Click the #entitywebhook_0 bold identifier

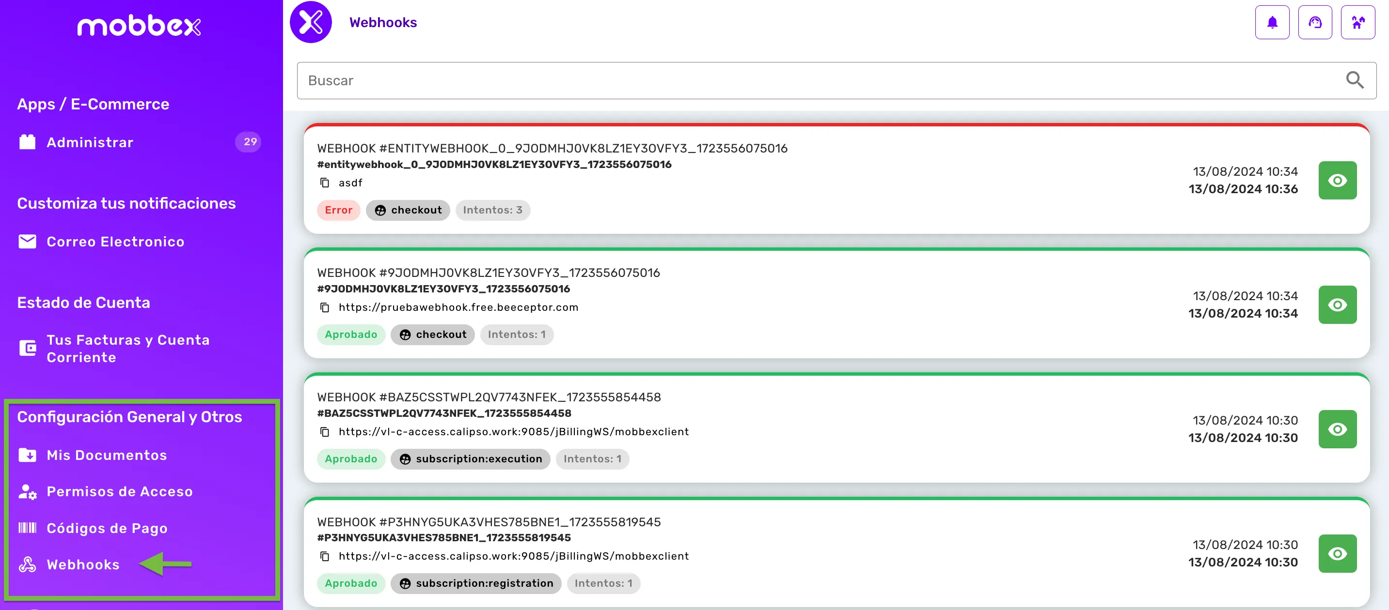click(494, 164)
